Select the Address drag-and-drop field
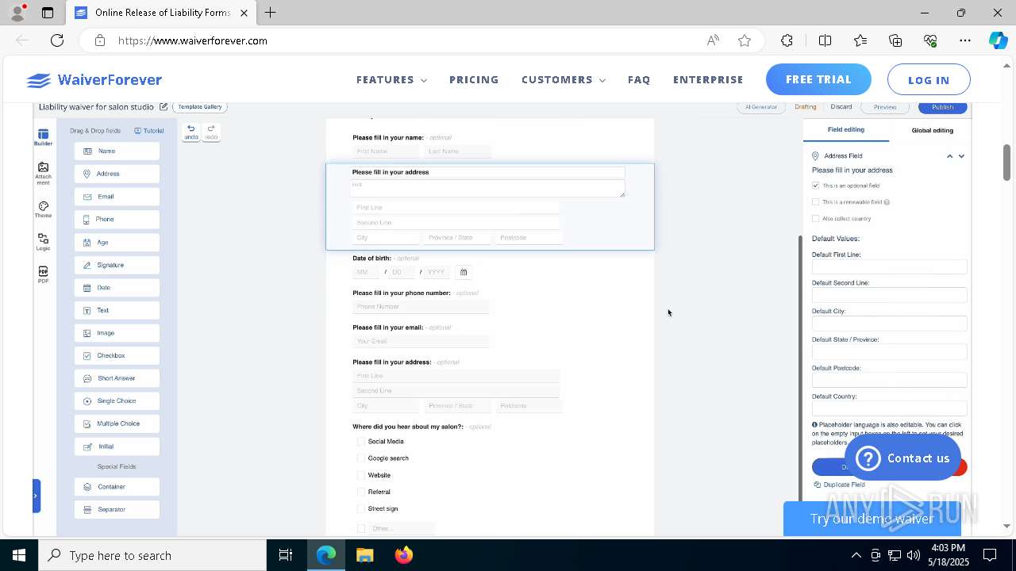The image size is (1016, 571). click(x=117, y=174)
